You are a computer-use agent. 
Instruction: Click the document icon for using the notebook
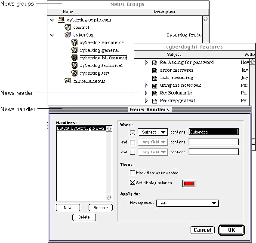coord(154,86)
